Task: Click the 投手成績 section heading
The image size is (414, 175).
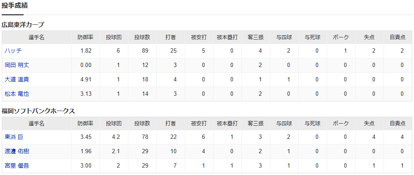Action: pos(15,6)
